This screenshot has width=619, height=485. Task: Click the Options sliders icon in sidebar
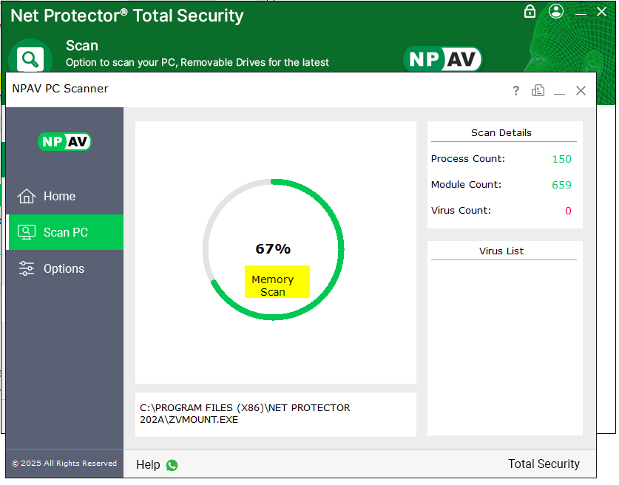(x=27, y=268)
